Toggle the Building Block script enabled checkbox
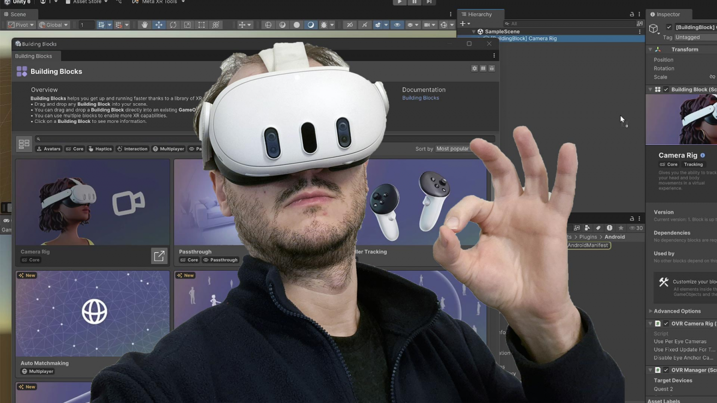 click(x=666, y=90)
